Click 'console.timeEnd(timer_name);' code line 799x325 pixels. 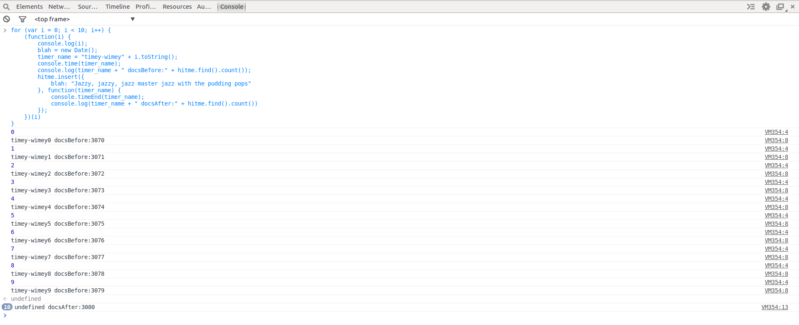(x=98, y=97)
